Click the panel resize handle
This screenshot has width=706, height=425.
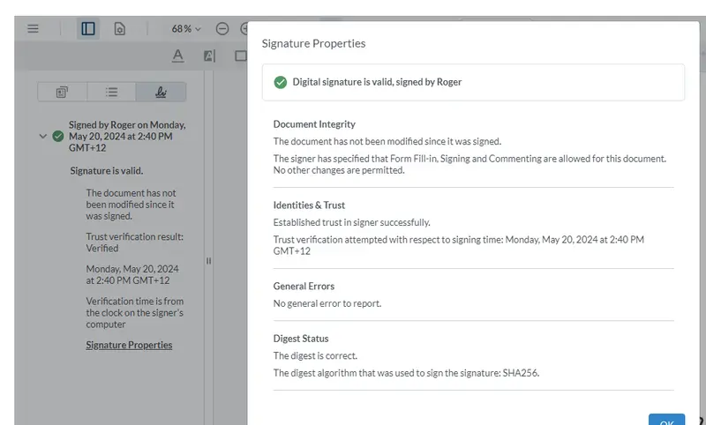click(208, 261)
